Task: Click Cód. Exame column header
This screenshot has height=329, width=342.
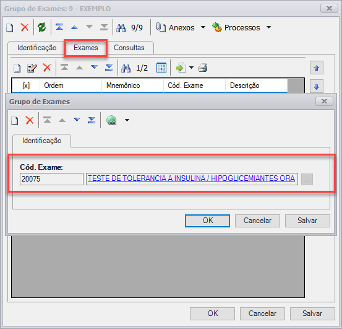Action: coord(194,86)
